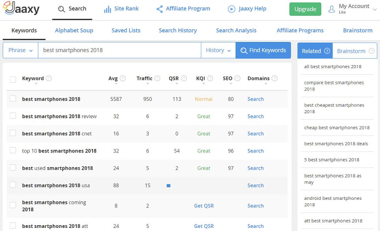Click the Affiliate Program share icon
This screenshot has height=231, width=380.
click(x=159, y=9)
